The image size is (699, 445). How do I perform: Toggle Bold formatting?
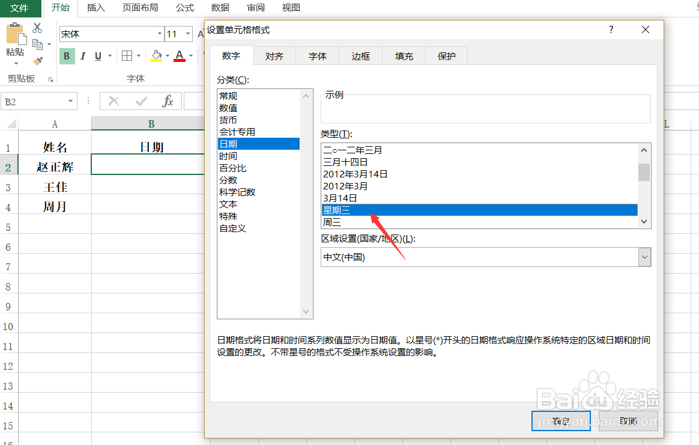coord(67,56)
